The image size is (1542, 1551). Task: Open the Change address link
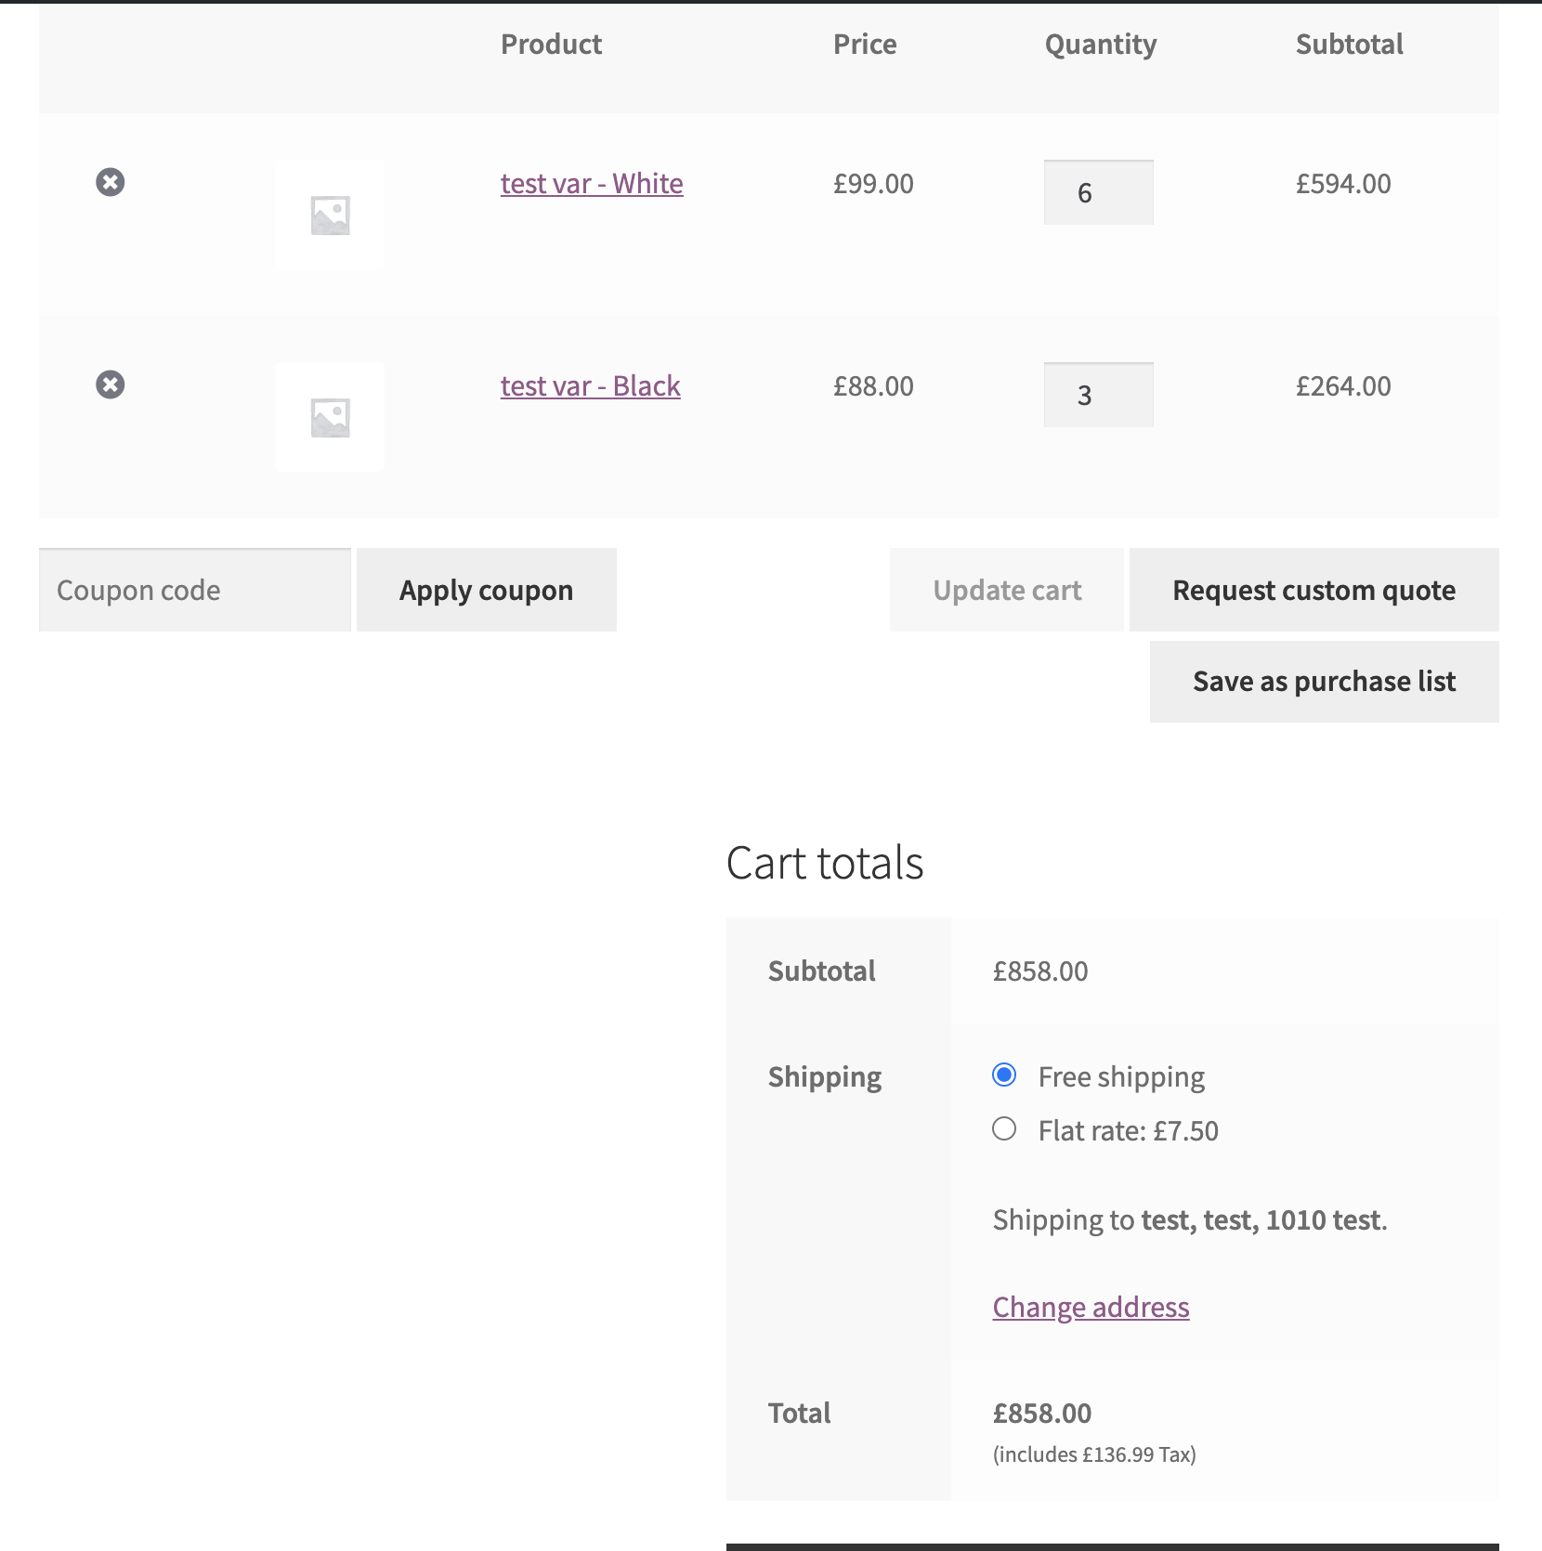[1091, 1308]
